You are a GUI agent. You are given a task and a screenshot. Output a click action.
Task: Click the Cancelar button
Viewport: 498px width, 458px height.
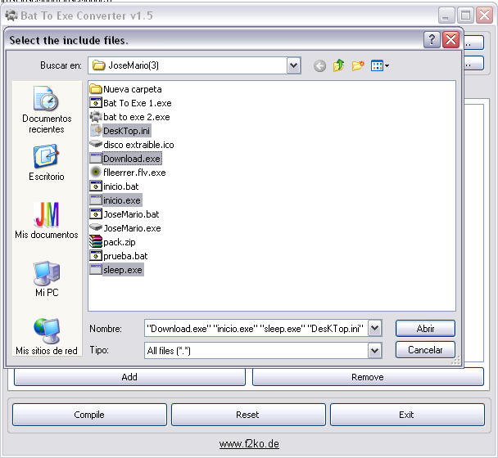click(425, 350)
